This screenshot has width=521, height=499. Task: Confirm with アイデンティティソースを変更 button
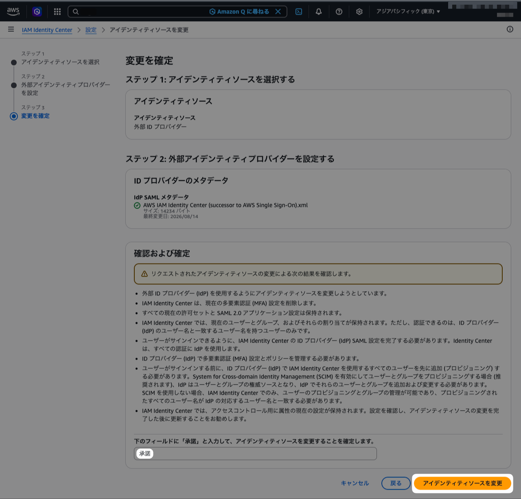[x=462, y=483]
